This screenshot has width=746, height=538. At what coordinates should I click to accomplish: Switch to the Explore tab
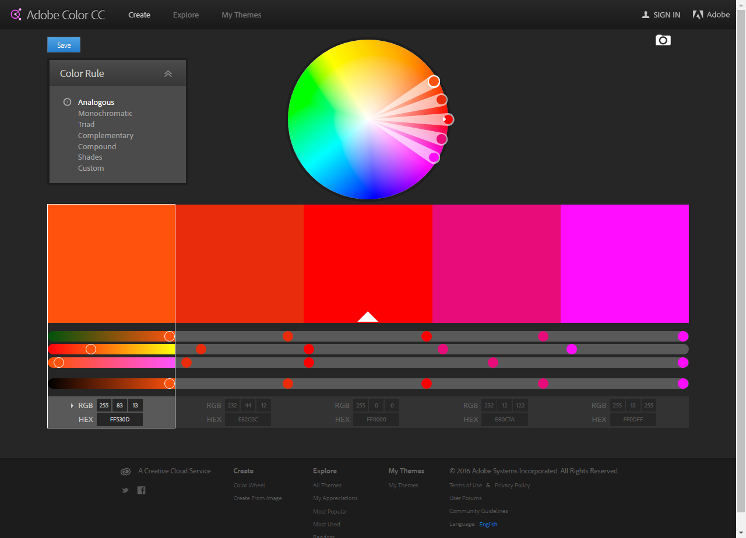click(185, 15)
